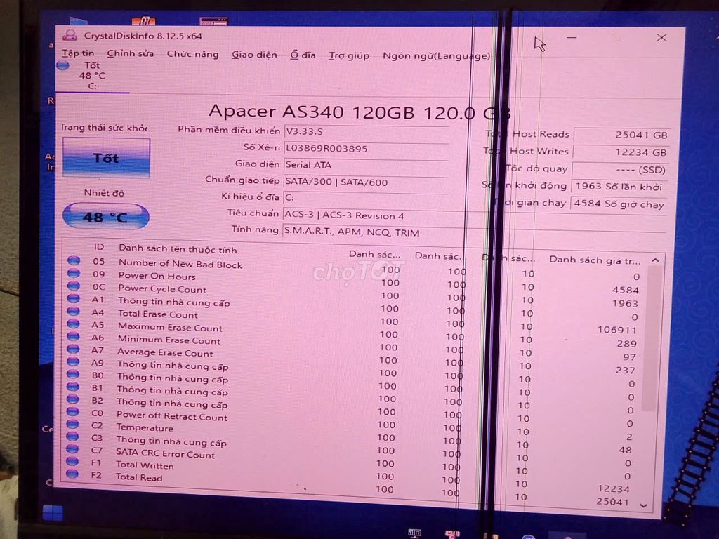Open the Giao diện menu

coord(254,55)
